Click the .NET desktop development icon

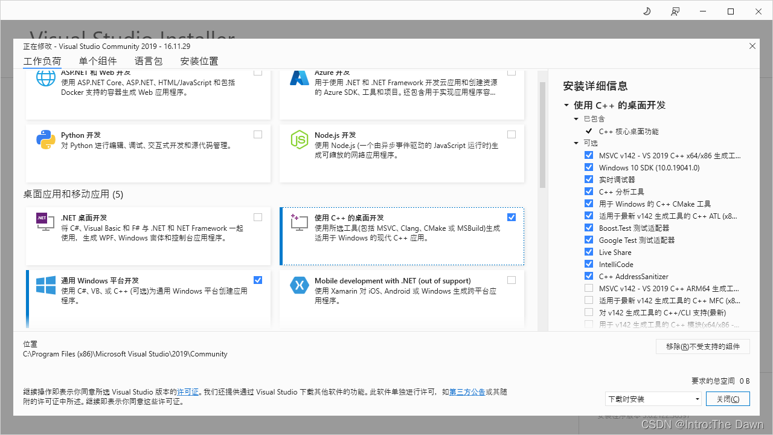(46, 222)
